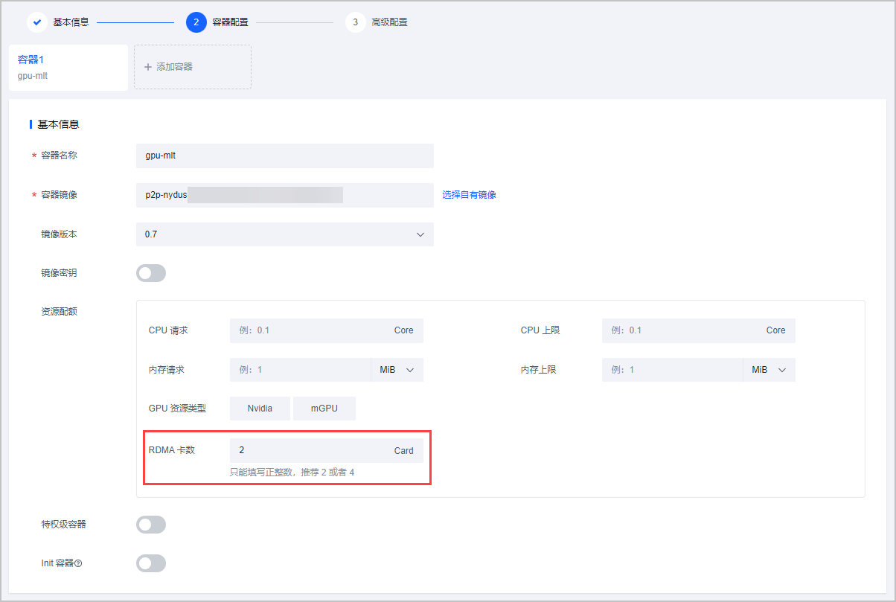Click the 内存上限 value input
This screenshot has height=602, width=896.
coord(672,370)
